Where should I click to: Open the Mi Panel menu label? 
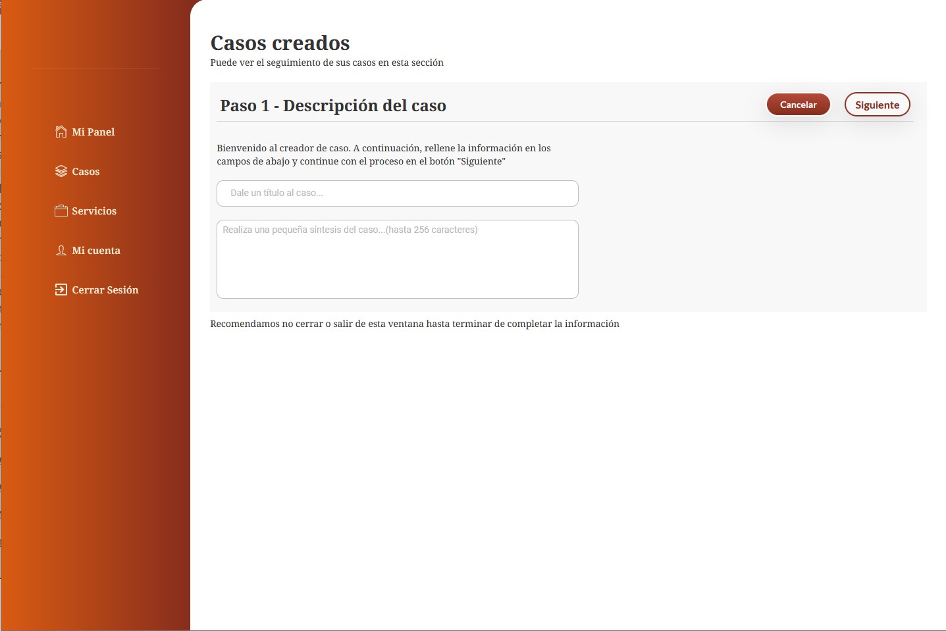(93, 132)
